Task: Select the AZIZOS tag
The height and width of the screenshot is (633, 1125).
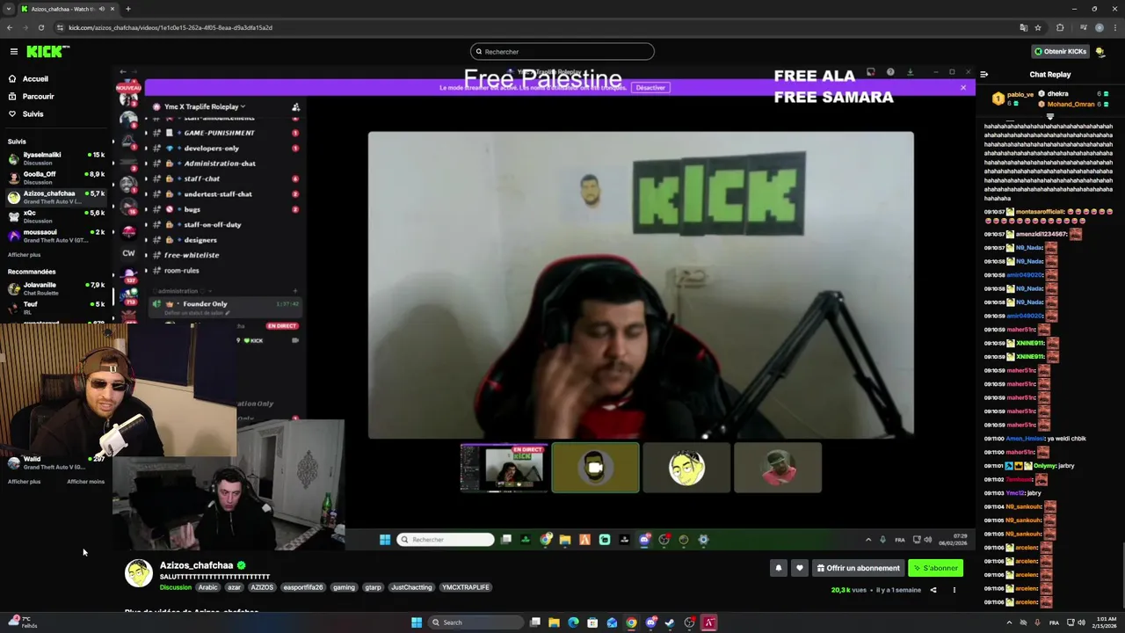Action: (262, 587)
